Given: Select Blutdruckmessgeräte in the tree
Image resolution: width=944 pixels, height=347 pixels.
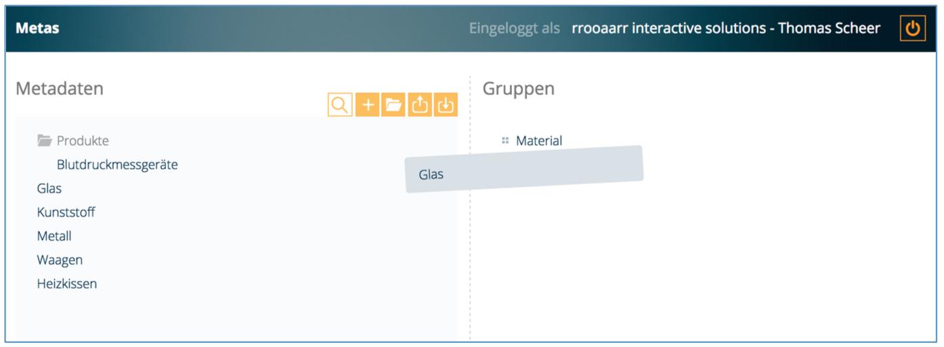Looking at the screenshot, I should (x=117, y=165).
